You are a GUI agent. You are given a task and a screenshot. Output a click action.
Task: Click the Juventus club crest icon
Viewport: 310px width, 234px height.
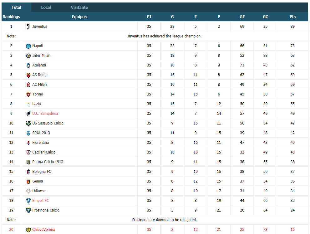pos(28,27)
